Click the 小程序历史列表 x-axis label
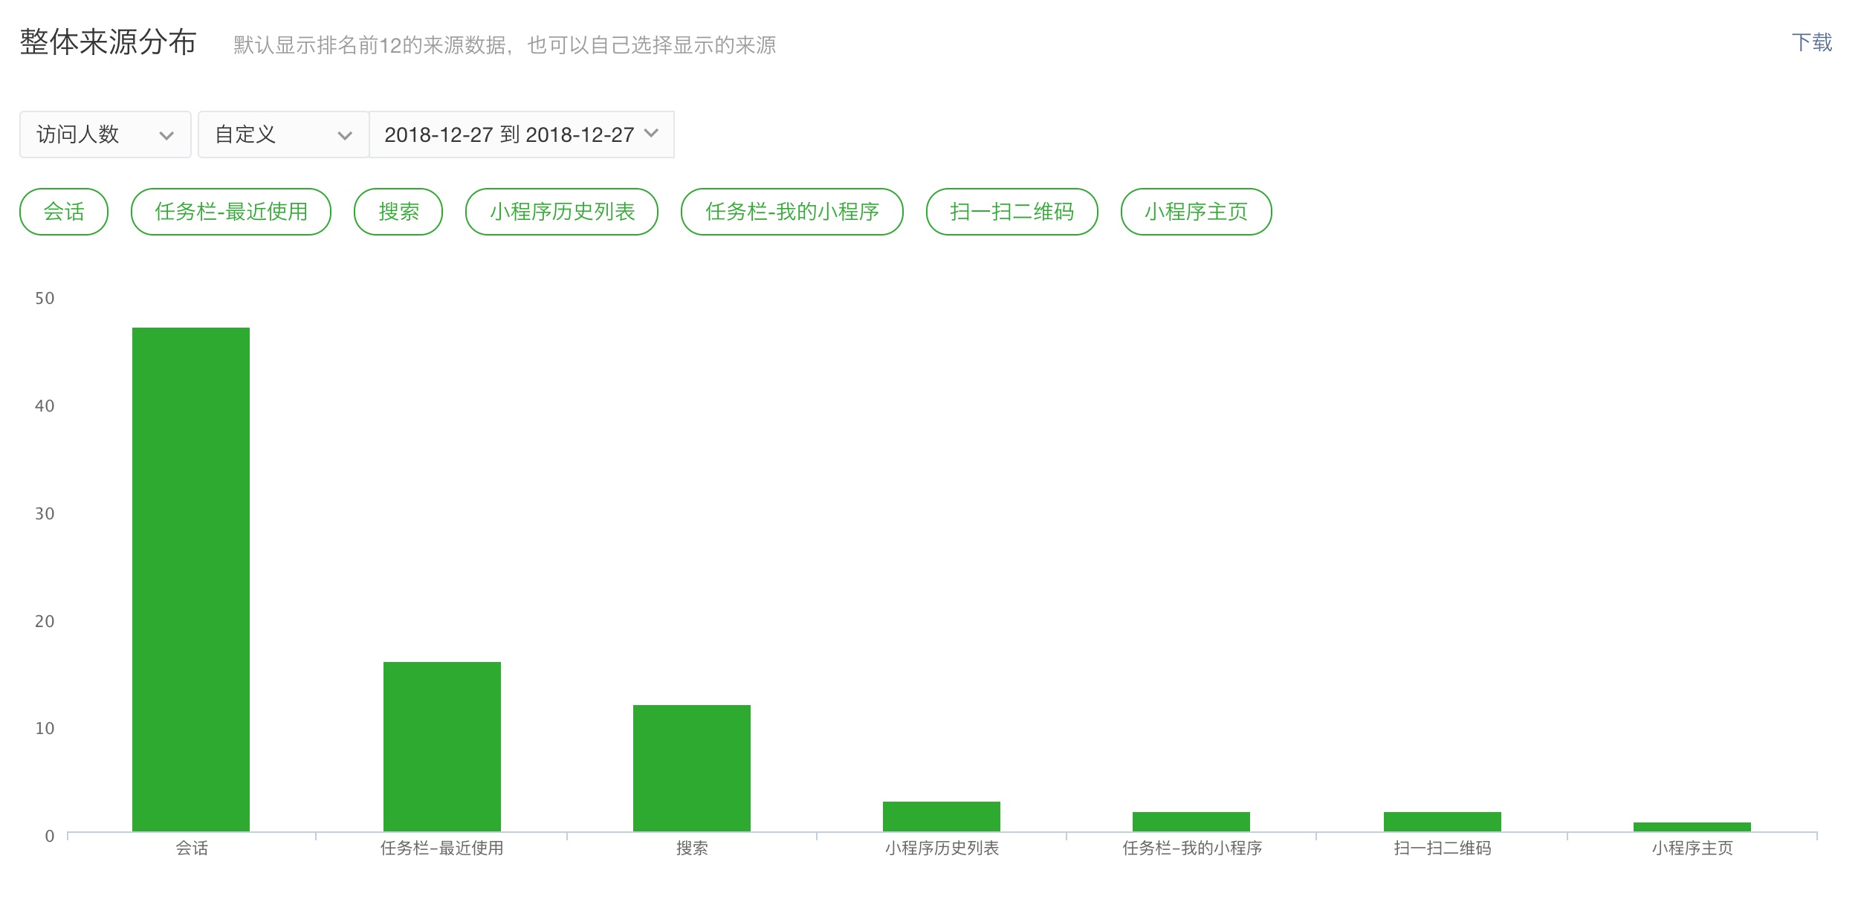Image resolution: width=1861 pixels, height=899 pixels. (942, 848)
